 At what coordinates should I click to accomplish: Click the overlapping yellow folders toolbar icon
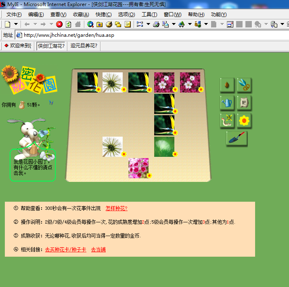coord(118,24)
